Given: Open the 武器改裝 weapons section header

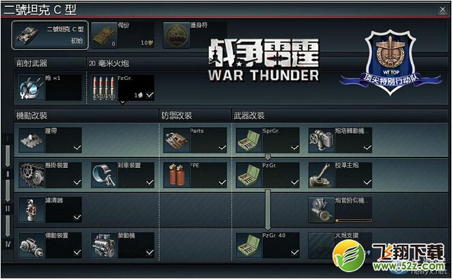Looking at the screenshot, I should [x=249, y=116].
